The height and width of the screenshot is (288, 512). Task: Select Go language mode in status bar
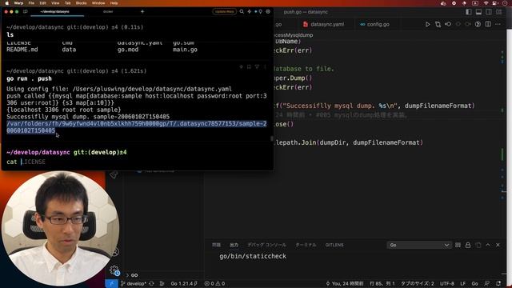pyautogui.click(x=475, y=284)
